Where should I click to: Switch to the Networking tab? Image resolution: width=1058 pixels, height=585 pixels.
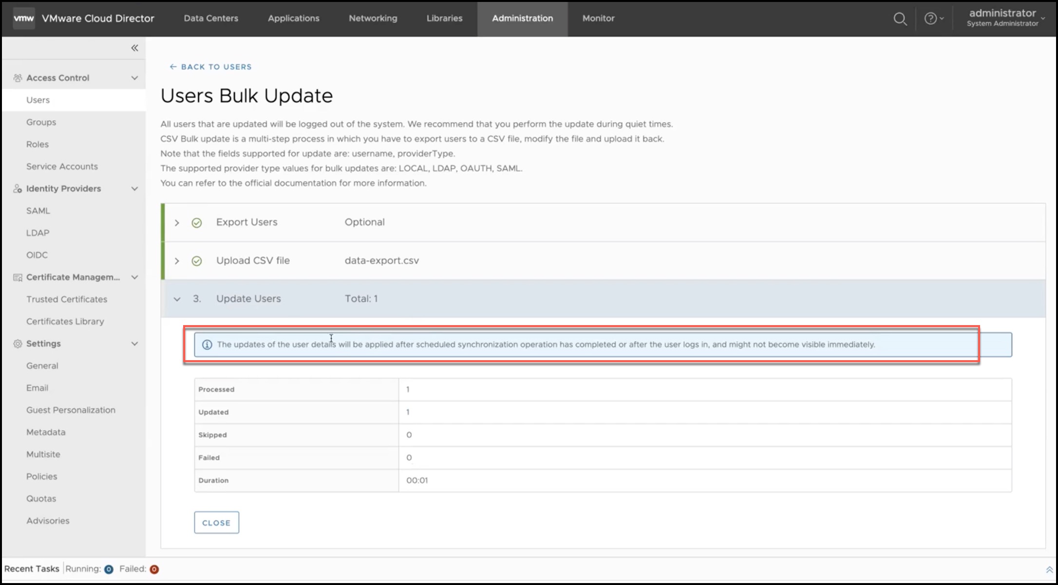[373, 18]
